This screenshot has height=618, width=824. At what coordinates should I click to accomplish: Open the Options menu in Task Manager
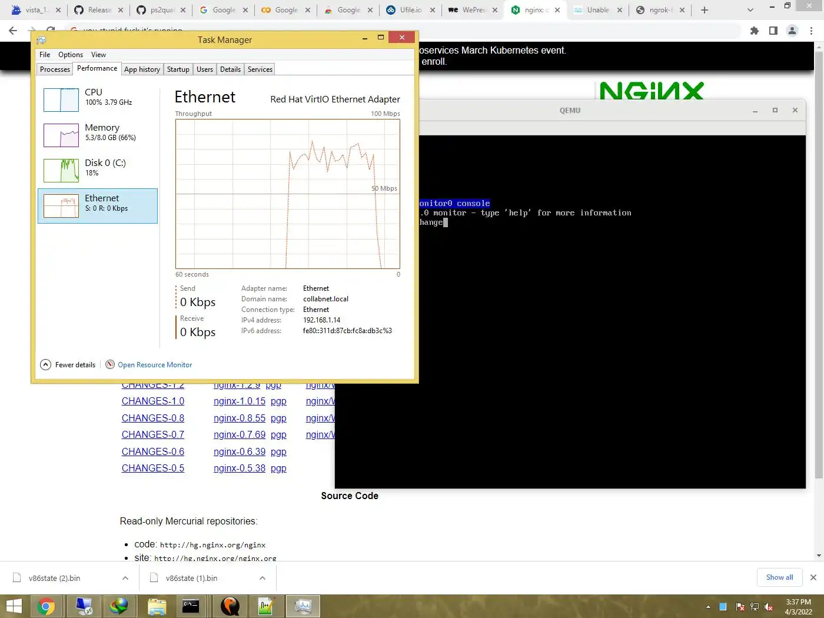pos(71,55)
